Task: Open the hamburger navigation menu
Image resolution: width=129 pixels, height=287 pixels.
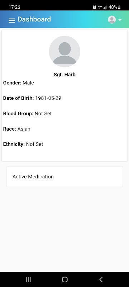Action: tap(12, 20)
